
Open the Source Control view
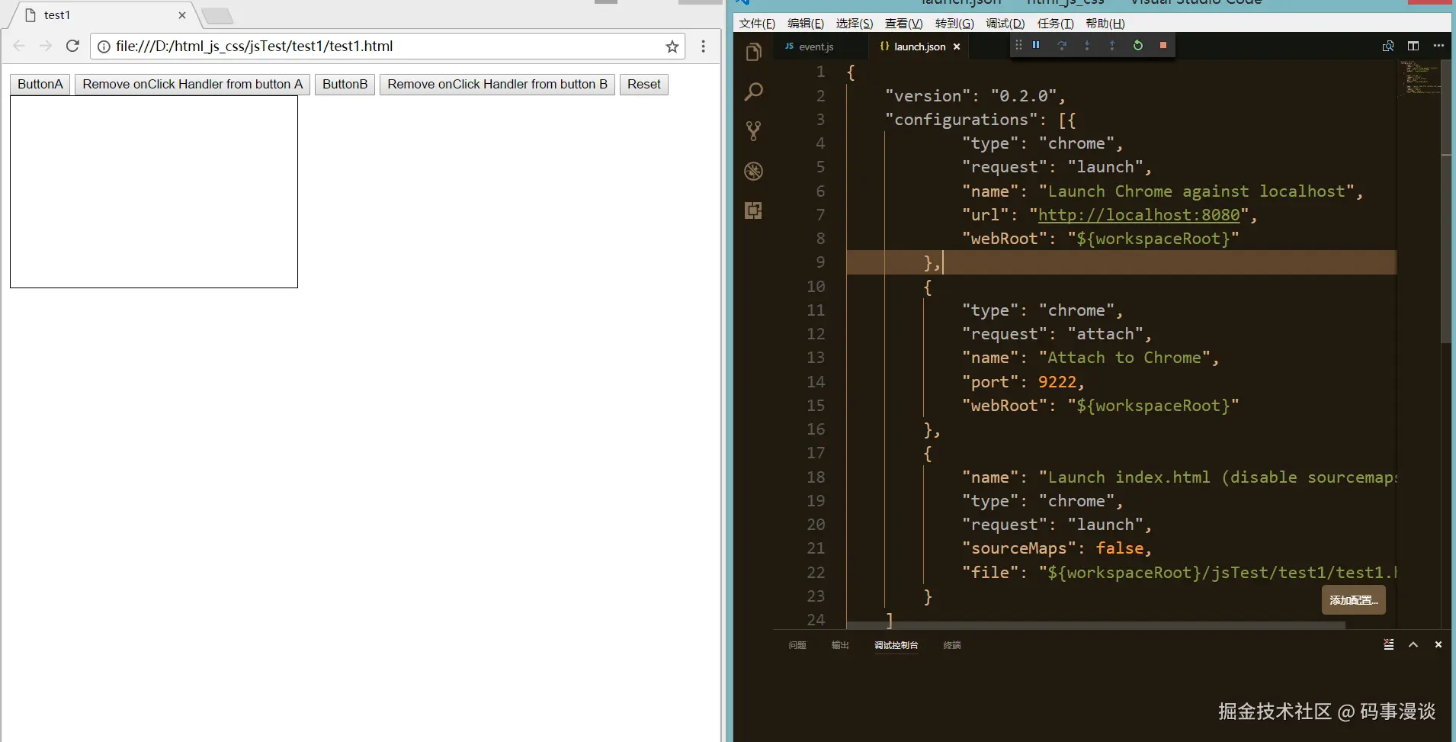pyautogui.click(x=754, y=131)
